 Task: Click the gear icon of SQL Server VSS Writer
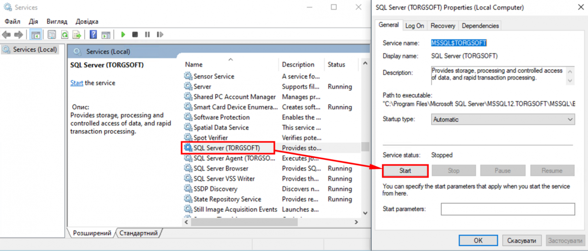click(188, 178)
